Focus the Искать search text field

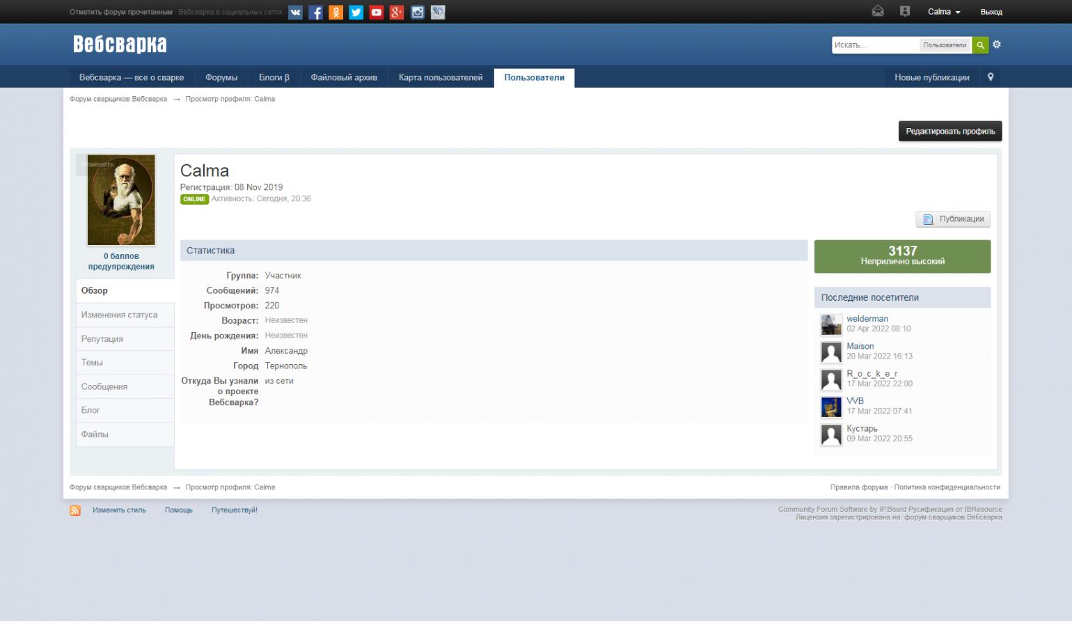point(874,45)
